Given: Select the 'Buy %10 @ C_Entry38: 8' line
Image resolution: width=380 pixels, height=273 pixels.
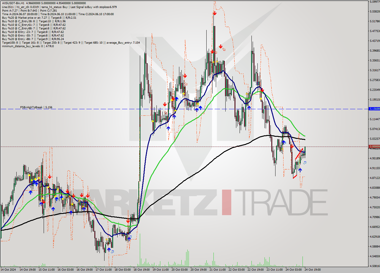Looking at the screenshot, I should point(34,21).
